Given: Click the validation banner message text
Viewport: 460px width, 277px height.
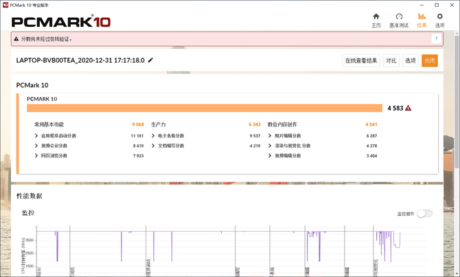Looking at the screenshot, I should coord(47,38).
